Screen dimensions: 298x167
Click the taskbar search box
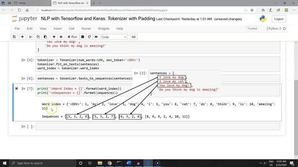point(42,163)
